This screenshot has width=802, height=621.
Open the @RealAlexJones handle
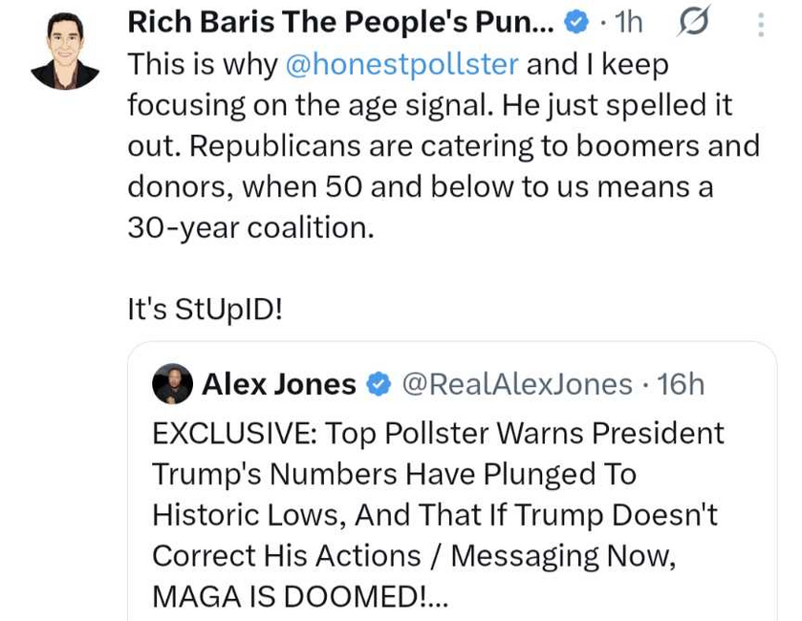[x=516, y=384]
